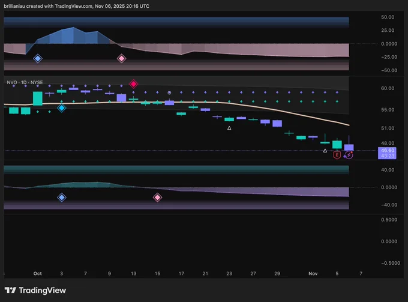Click the lightning bolt event icon near last candle
Image resolution: width=408 pixels, height=302 pixels.
coord(349,155)
